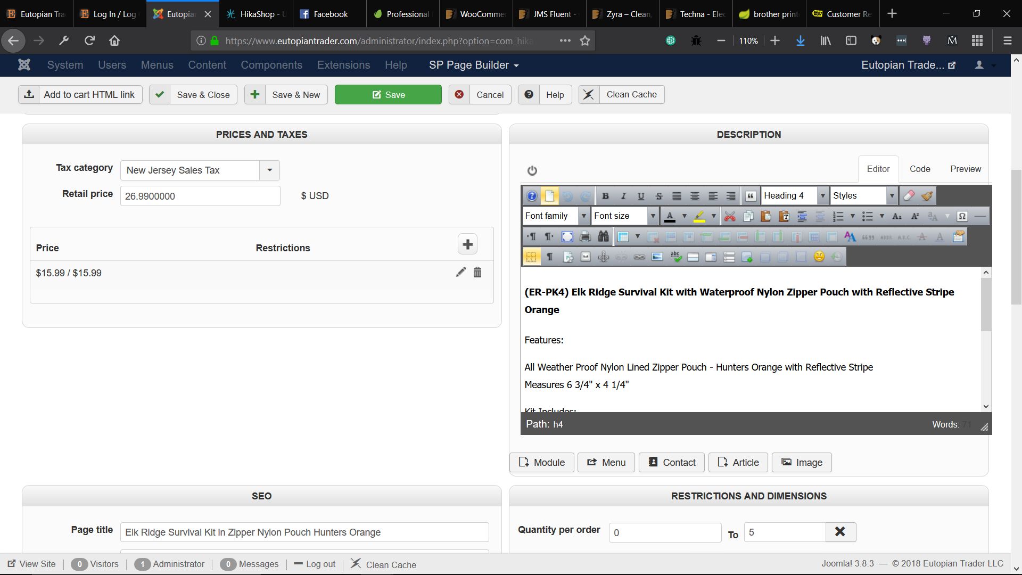The image size is (1022, 575).
Task: Click the print icon in editor
Action: point(585,236)
